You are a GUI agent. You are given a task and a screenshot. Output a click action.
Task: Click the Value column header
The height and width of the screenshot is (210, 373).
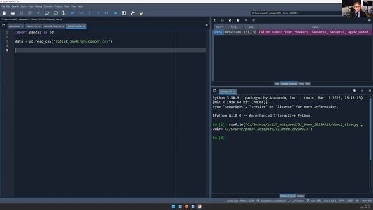315,27
